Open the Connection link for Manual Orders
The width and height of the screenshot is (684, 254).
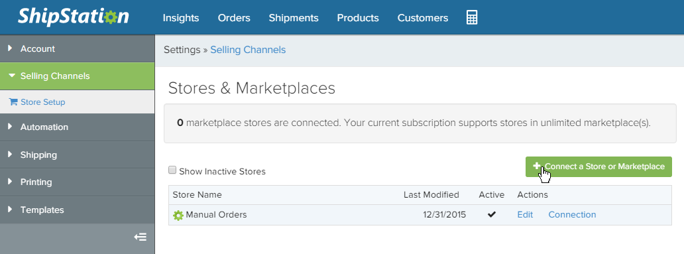pyautogui.click(x=572, y=215)
